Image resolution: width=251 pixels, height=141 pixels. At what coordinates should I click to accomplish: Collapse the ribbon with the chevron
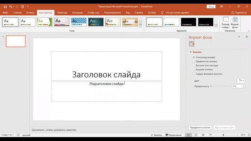point(249,31)
